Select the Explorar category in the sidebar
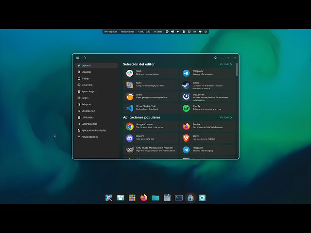This screenshot has height=233, width=311. (x=97, y=66)
